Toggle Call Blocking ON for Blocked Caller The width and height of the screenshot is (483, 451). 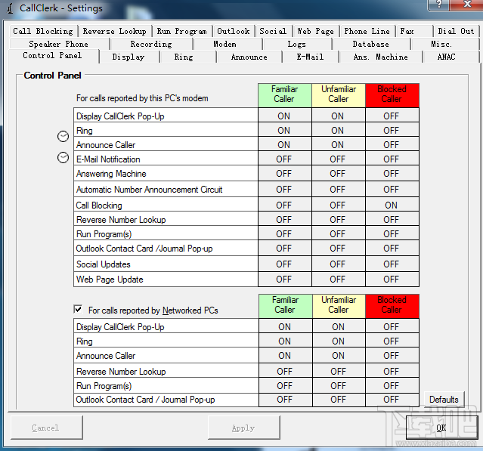click(x=392, y=205)
